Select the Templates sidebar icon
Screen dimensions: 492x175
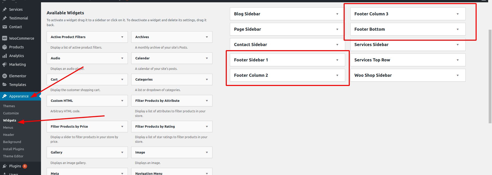4,84
